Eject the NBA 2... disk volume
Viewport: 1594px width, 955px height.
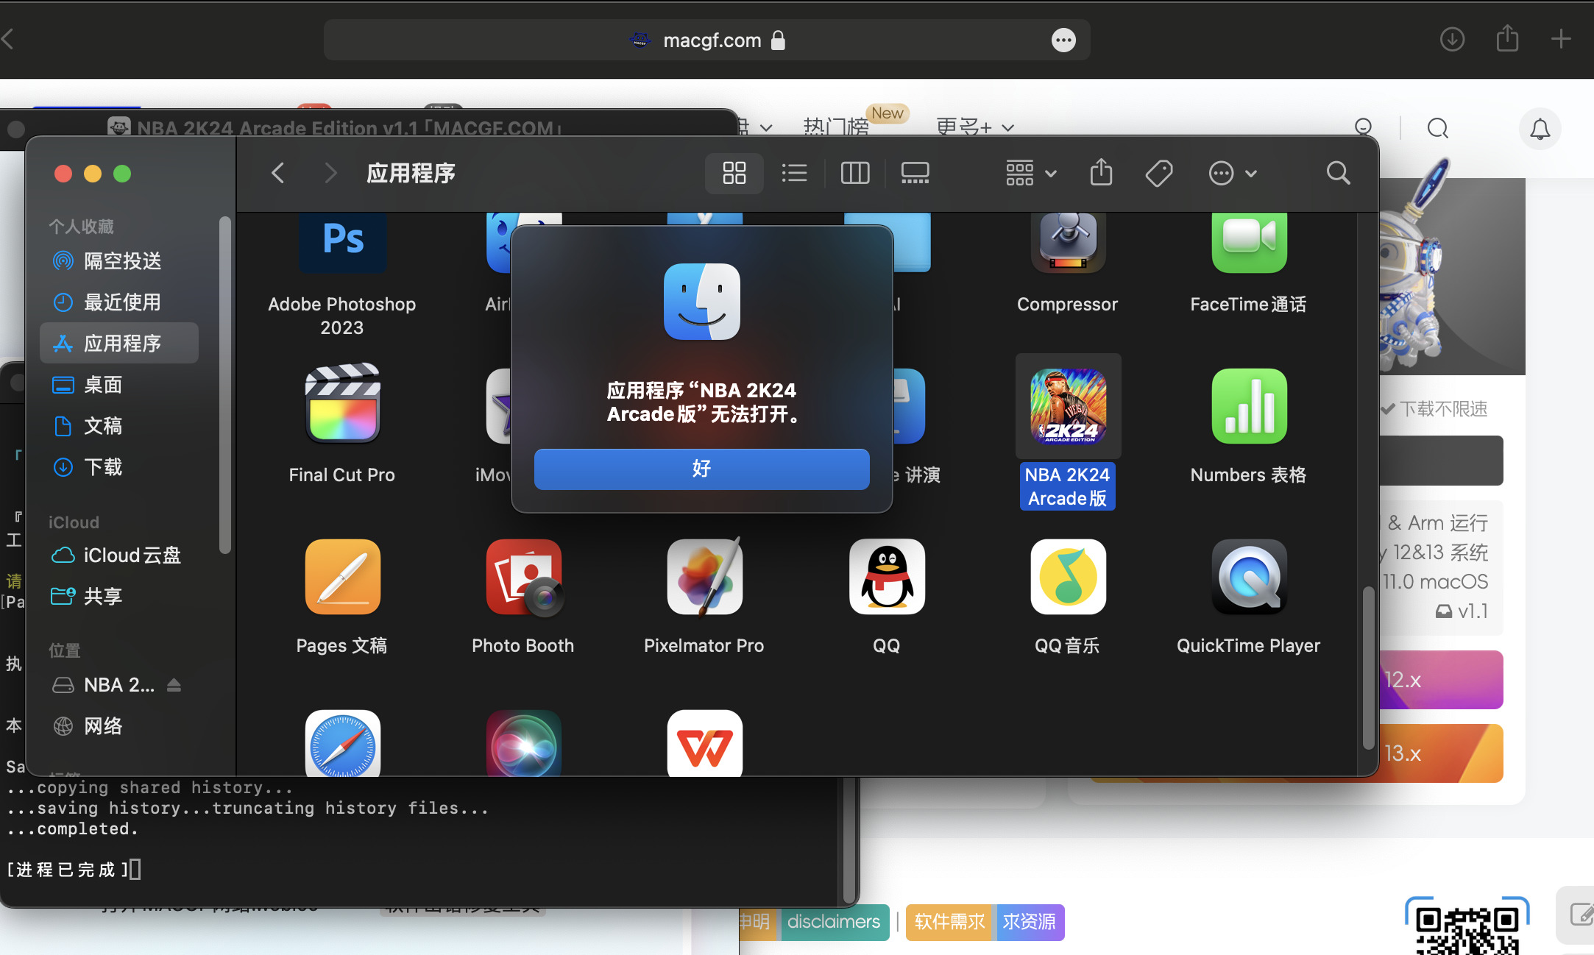tap(174, 685)
